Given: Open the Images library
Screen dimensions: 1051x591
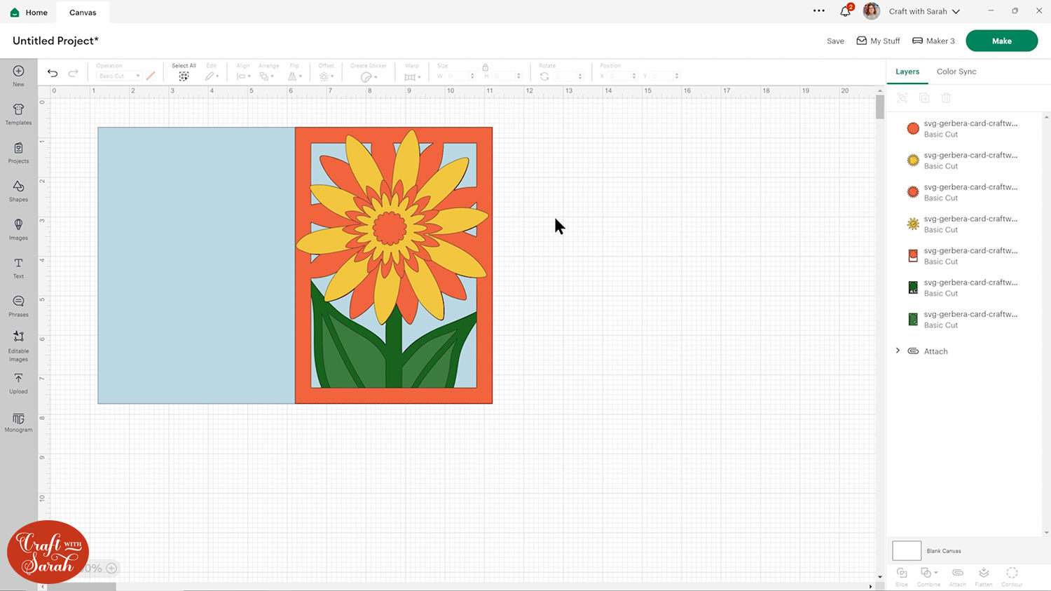Looking at the screenshot, I should (18, 229).
